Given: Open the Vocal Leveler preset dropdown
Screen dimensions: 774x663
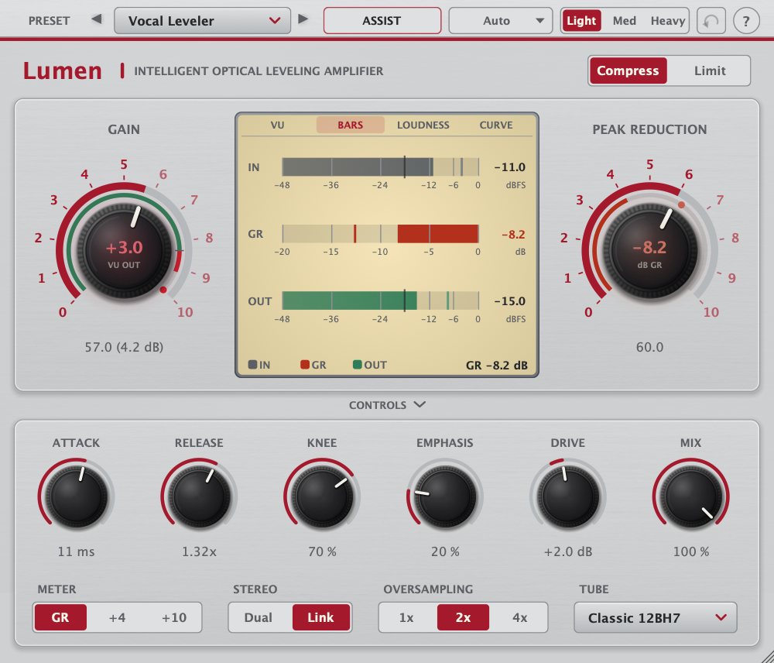Looking at the screenshot, I should pos(202,21).
